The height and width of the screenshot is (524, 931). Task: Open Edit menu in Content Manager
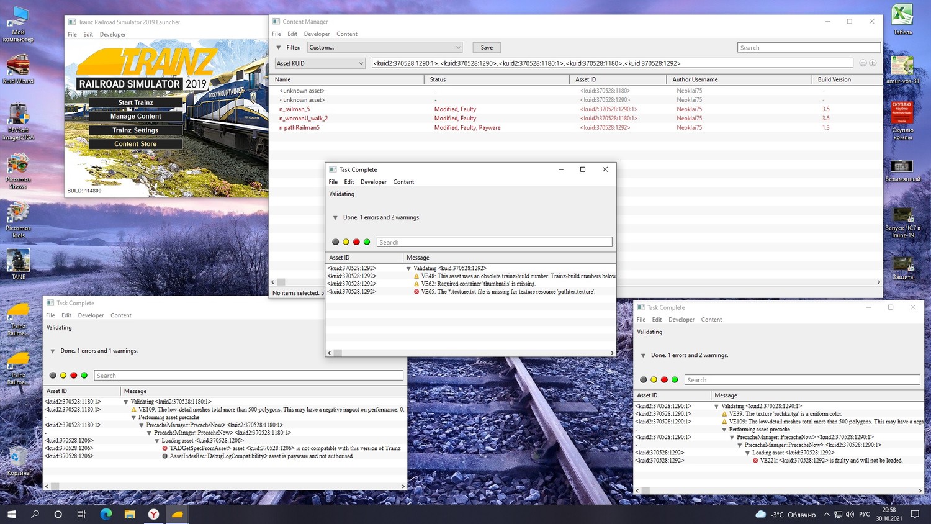tap(292, 34)
